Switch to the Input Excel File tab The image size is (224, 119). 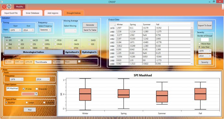[x=11, y=13]
